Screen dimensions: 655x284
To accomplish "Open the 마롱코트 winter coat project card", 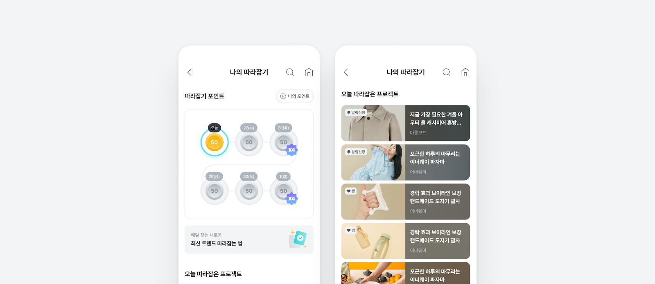I will [x=406, y=123].
